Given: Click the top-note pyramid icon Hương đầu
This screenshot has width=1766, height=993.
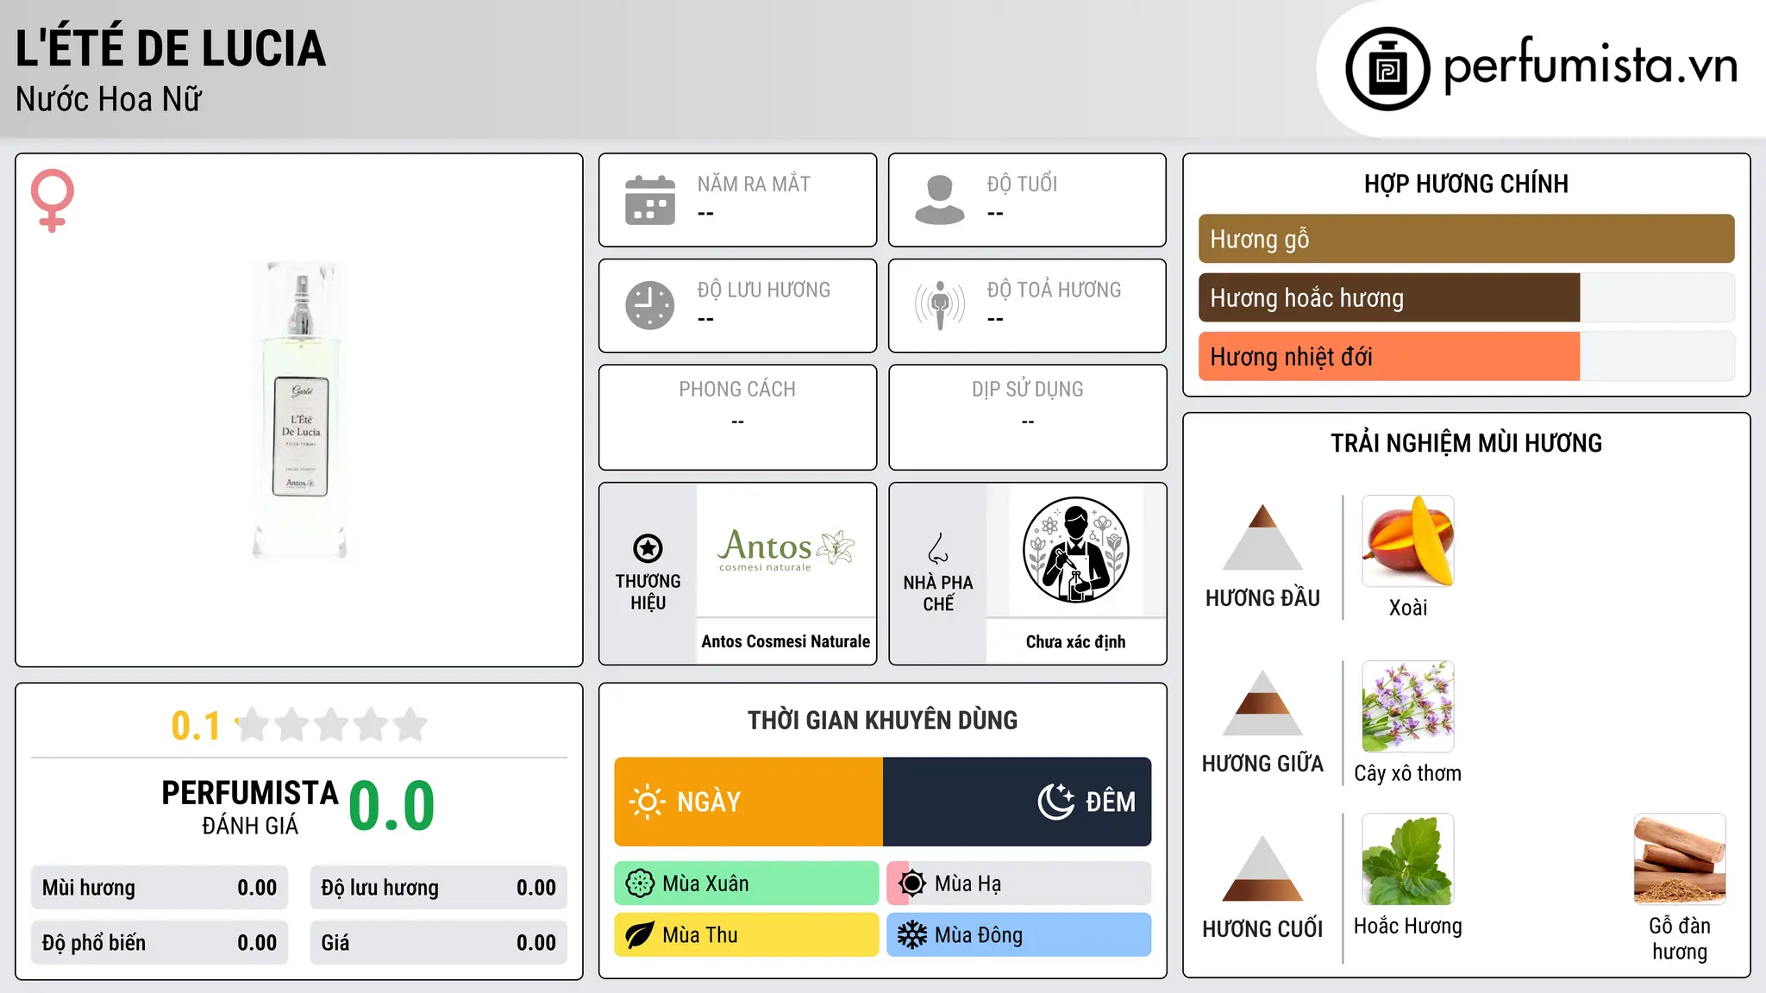Looking at the screenshot, I should (1262, 537).
